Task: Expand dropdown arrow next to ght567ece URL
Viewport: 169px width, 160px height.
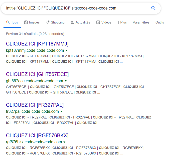Action: tap(66, 81)
